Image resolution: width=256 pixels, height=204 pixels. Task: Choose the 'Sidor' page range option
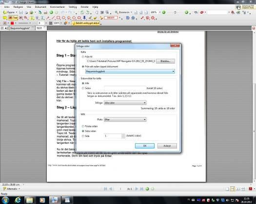tap(83, 88)
